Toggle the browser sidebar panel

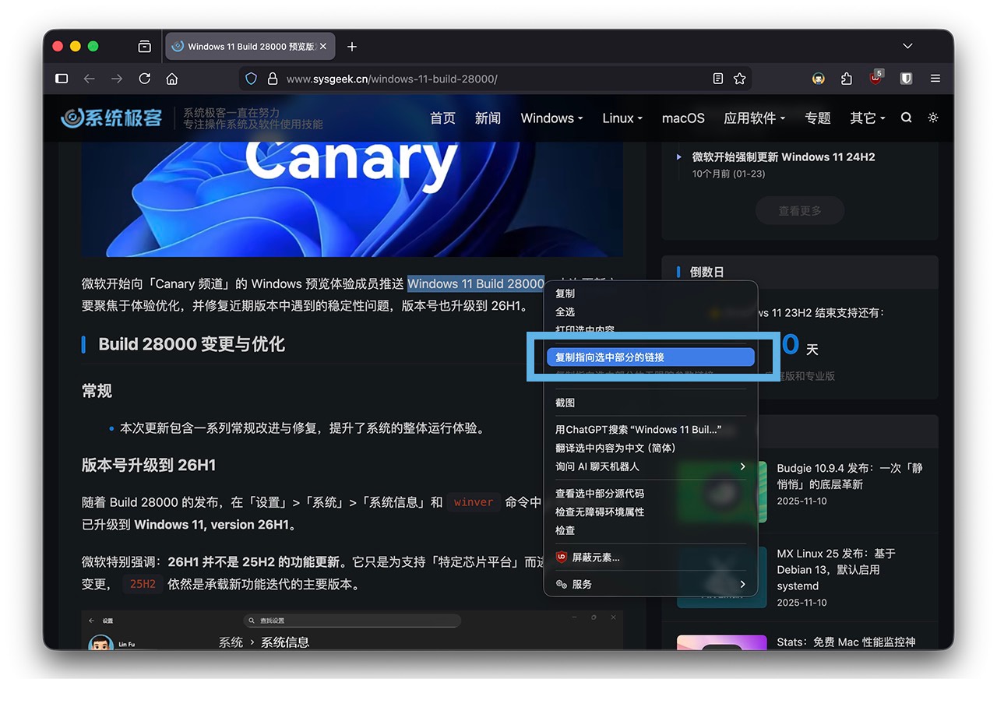click(62, 79)
